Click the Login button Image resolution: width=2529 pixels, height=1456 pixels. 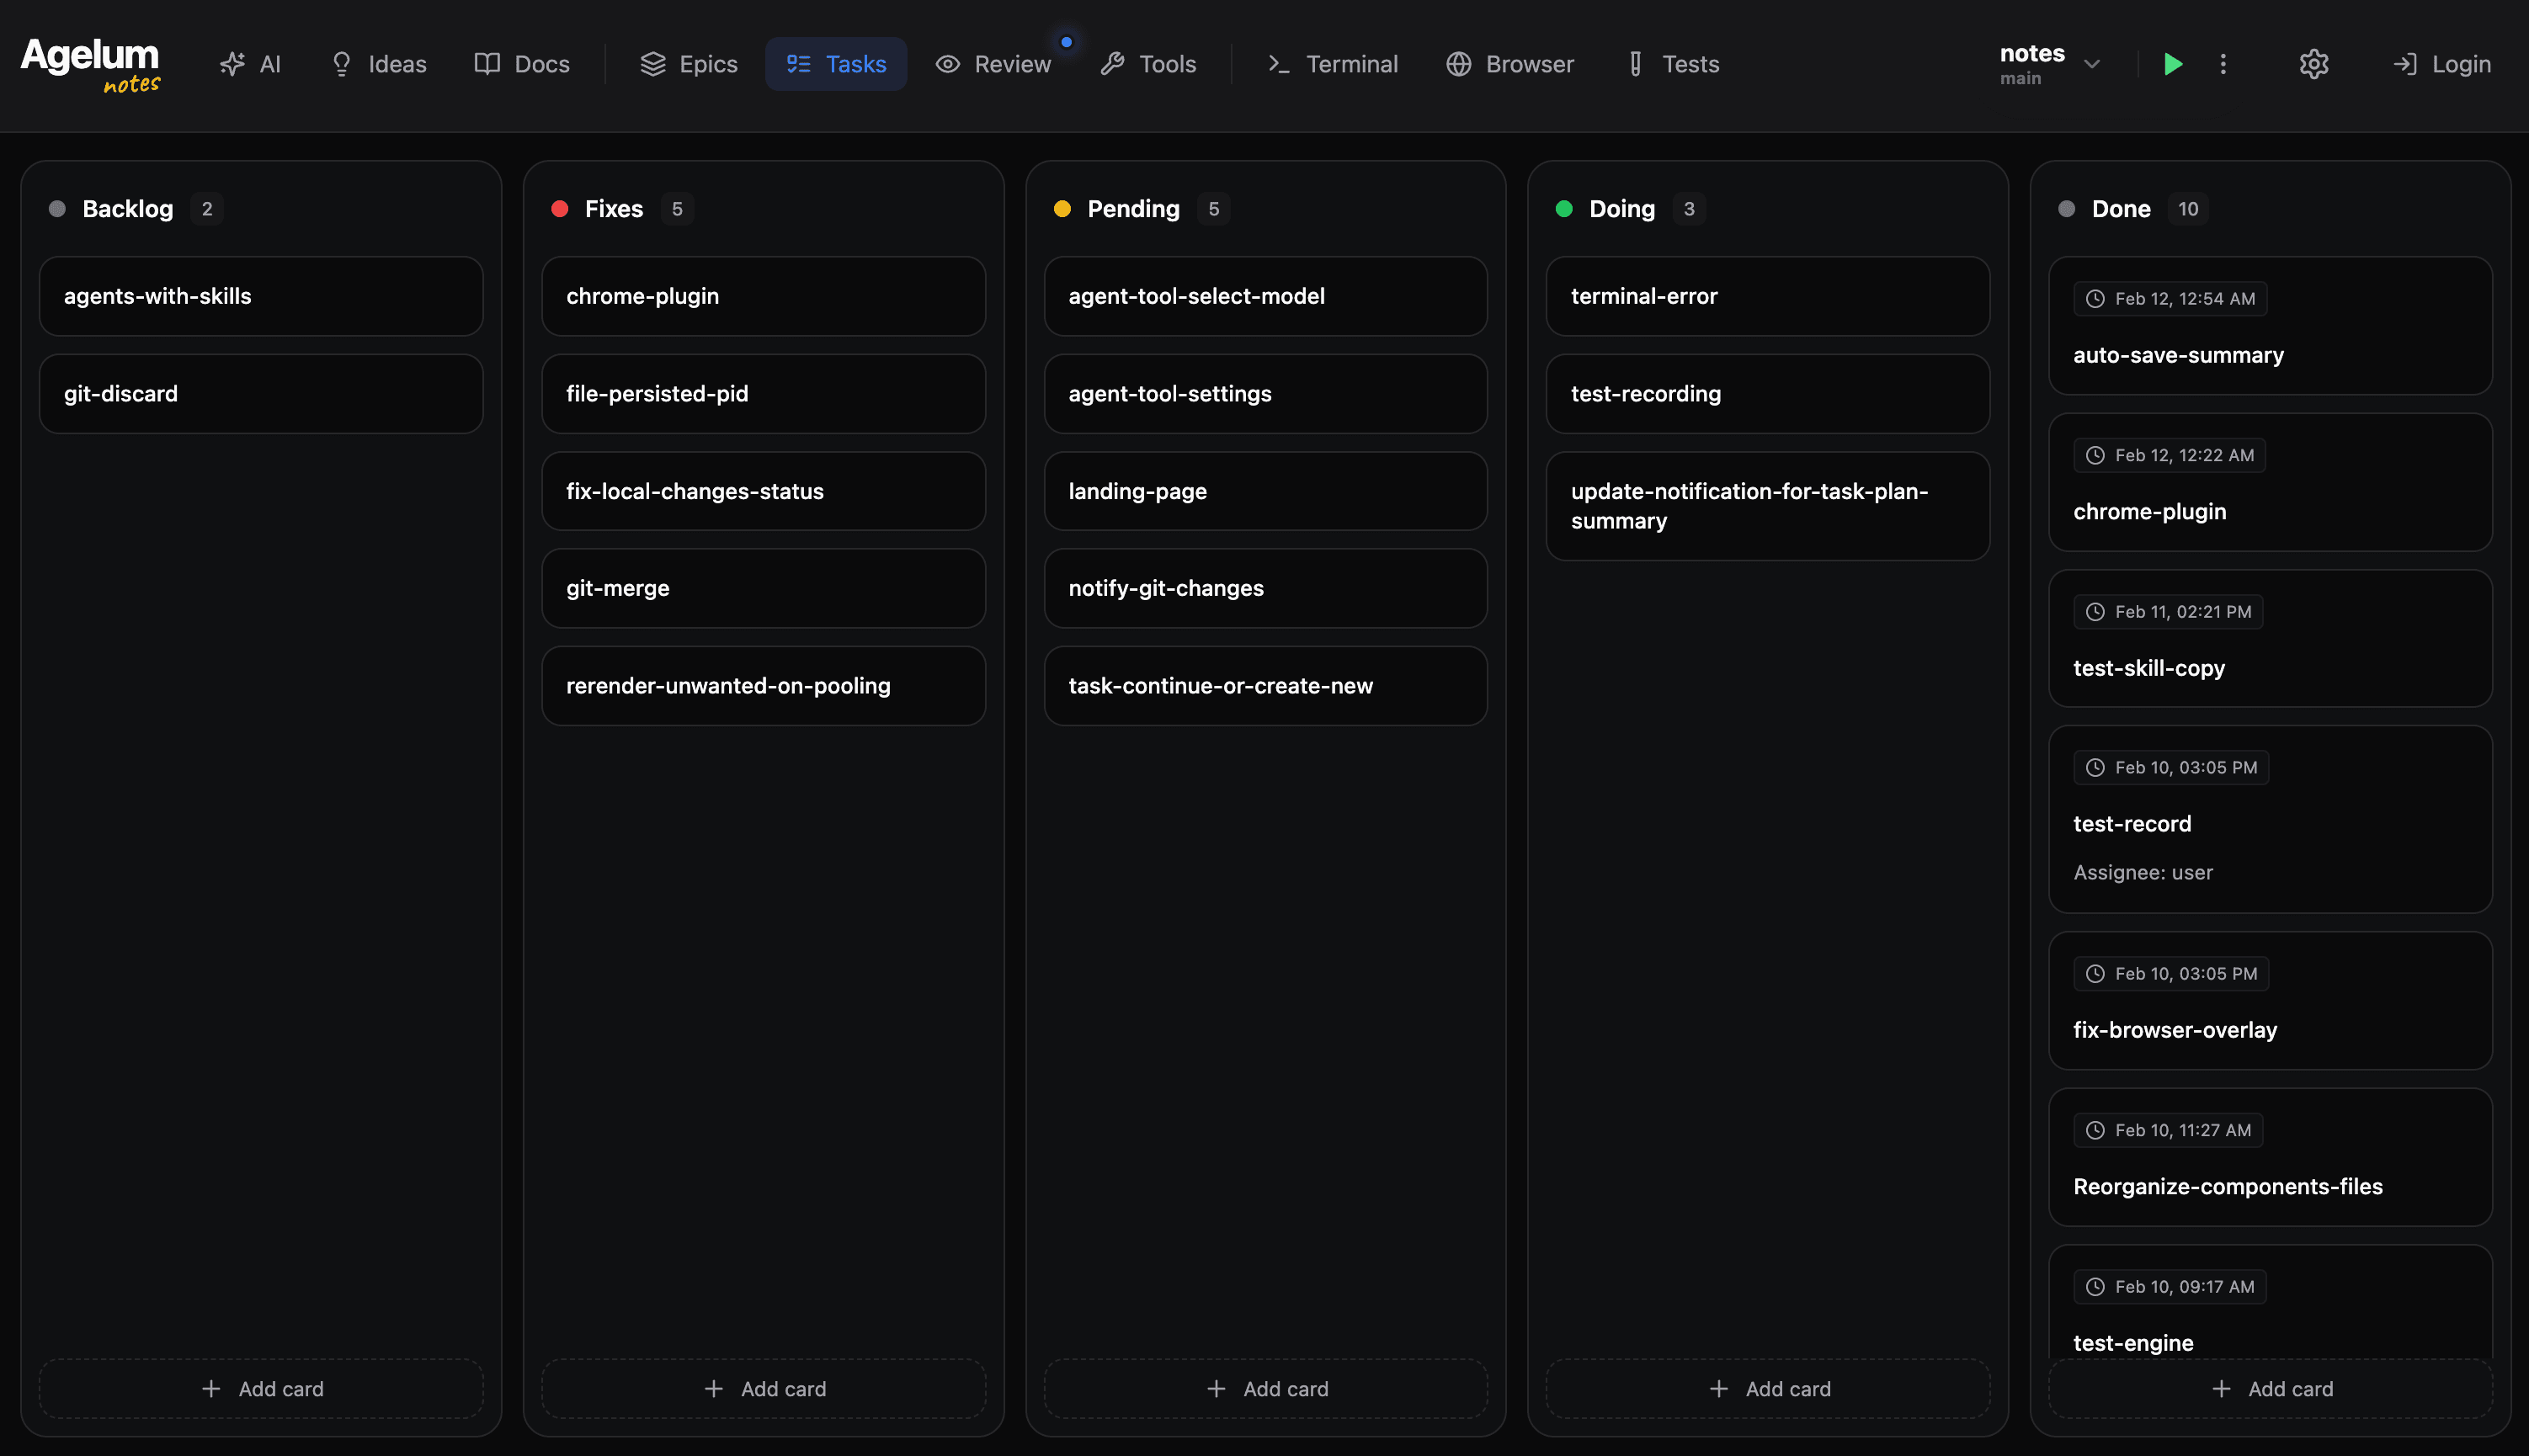coord(2441,63)
